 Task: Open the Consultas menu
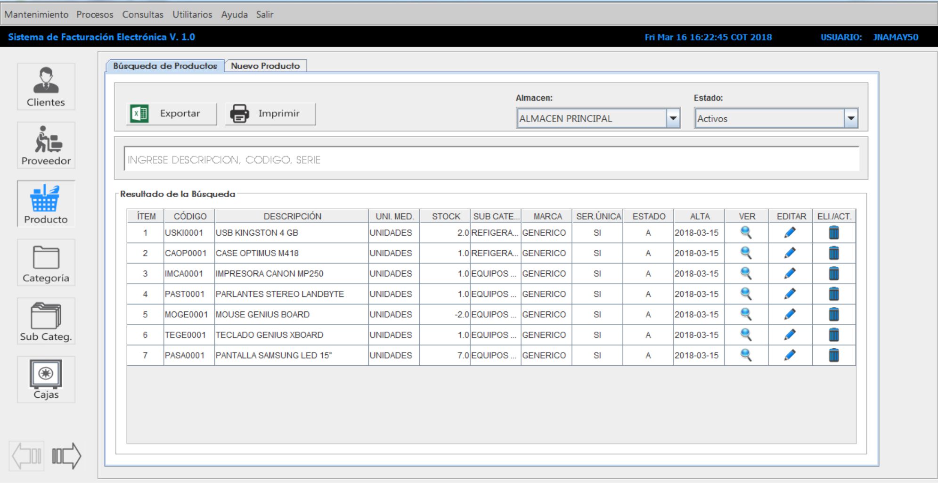coord(143,15)
